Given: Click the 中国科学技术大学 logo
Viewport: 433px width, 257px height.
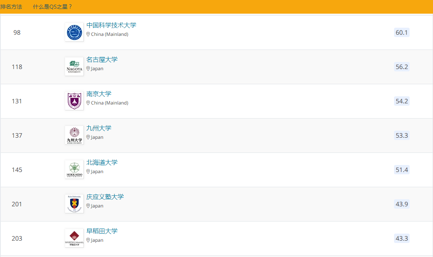Looking at the screenshot, I should (x=74, y=32).
